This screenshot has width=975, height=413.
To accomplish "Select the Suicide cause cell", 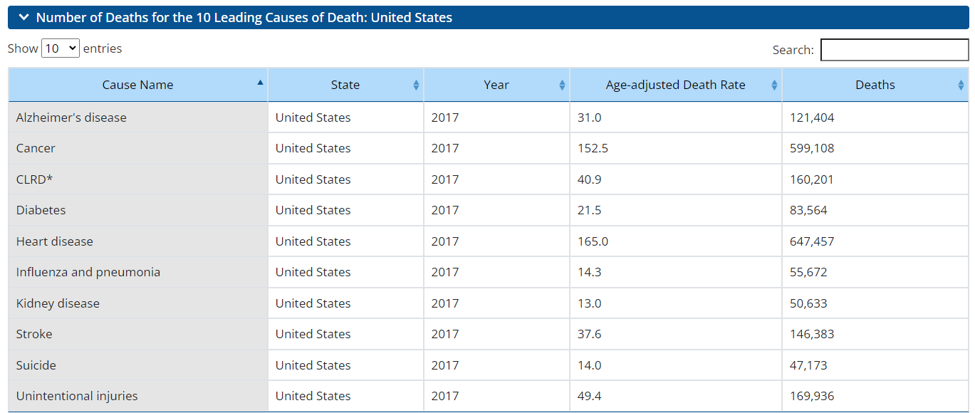I will point(138,365).
